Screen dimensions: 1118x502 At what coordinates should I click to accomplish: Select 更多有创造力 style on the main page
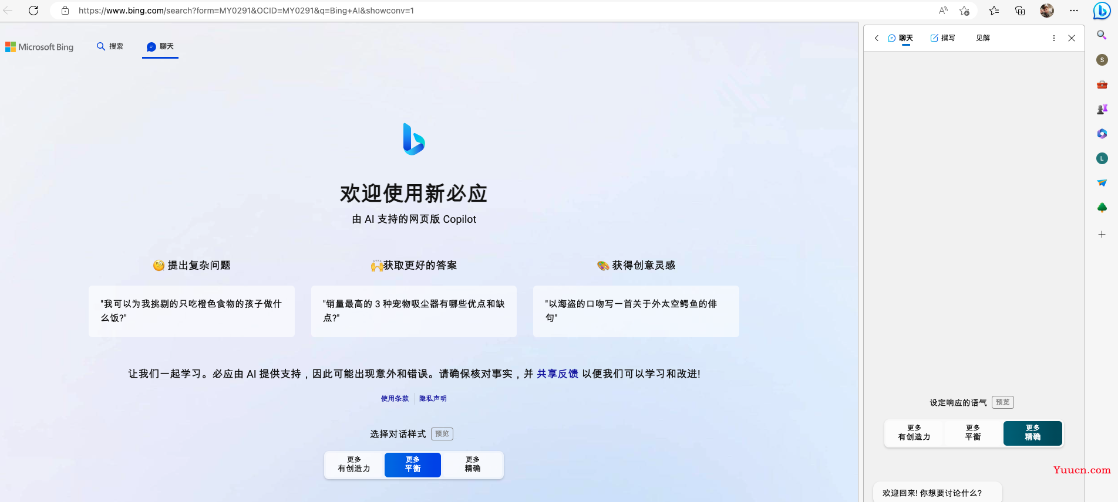tap(354, 464)
